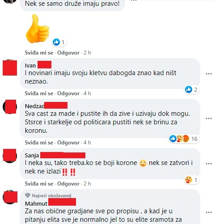This screenshot has width=215, height=224.
Task: Open options menu for Ivan's comment
Action: (209, 74)
